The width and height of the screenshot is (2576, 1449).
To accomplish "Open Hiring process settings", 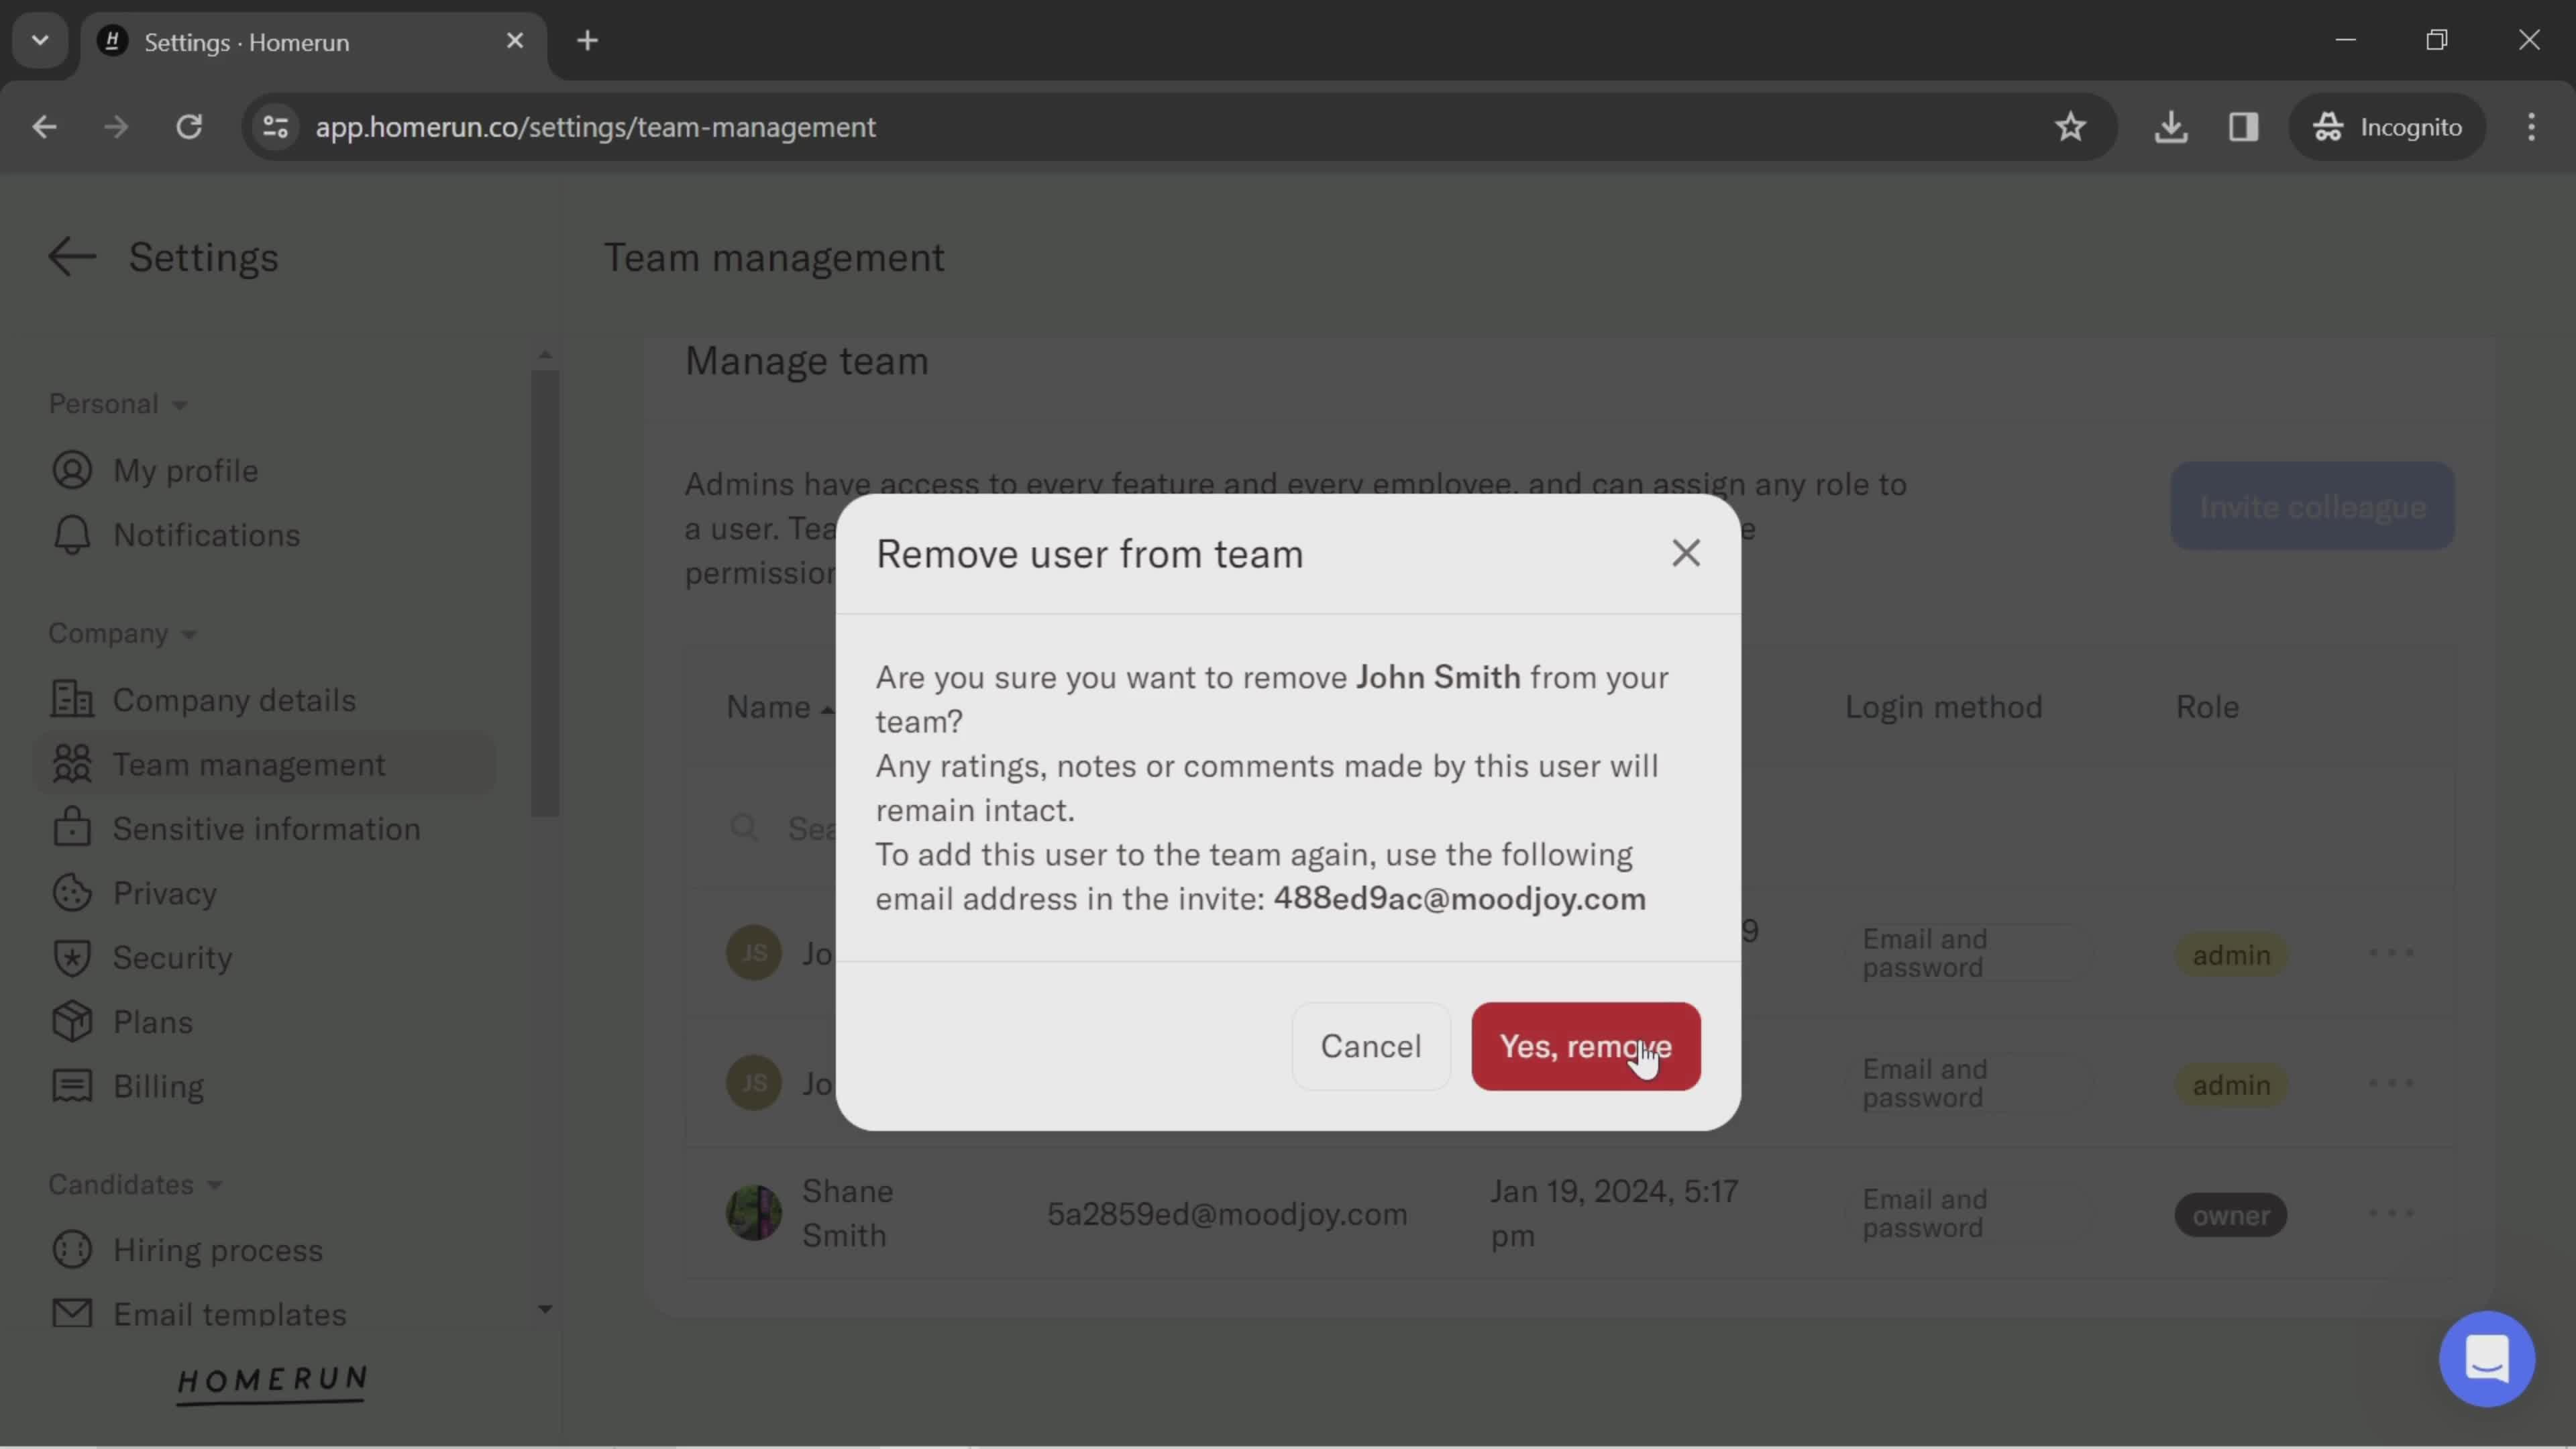I will pos(217,1250).
